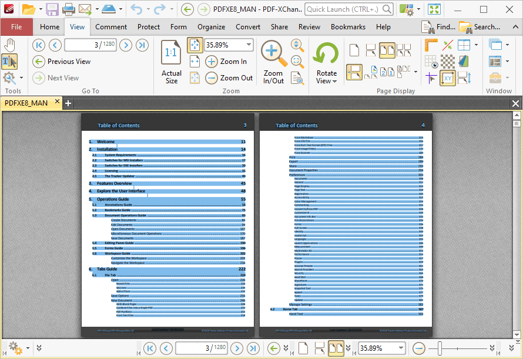Switch to the Comment tab
This screenshot has height=359, width=523.
tap(111, 27)
